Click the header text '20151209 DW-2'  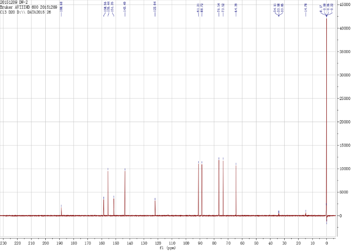pyautogui.click(x=14, y=2)
